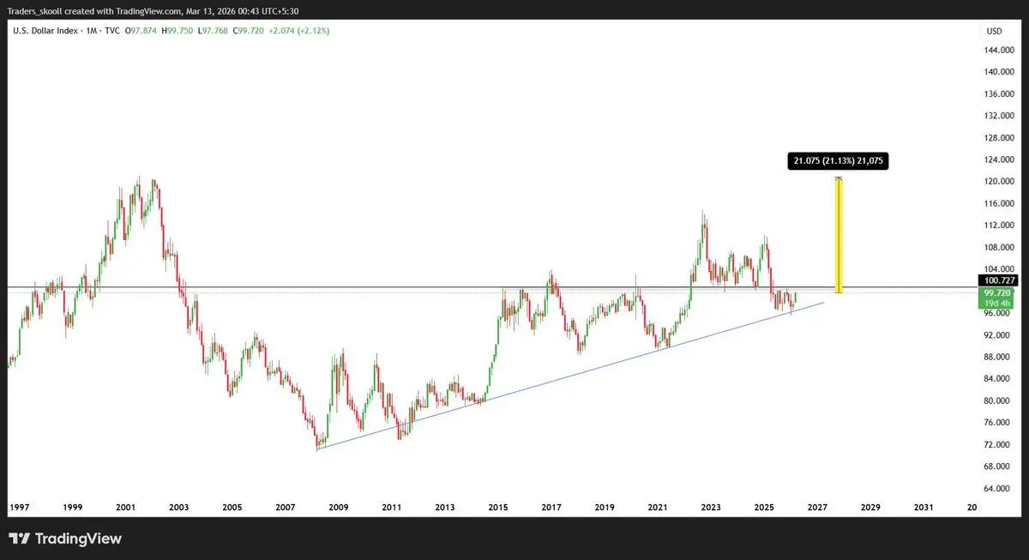This screenshot has height=560, width=1029.
Task: Click the TradingView logo at the bottom
Action: point(65,539)
